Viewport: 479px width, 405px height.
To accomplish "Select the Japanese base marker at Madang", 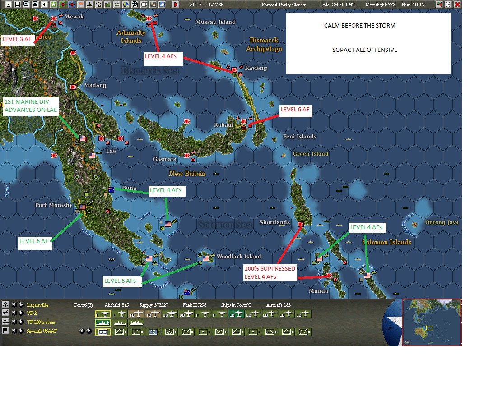I will pos(73,87).
